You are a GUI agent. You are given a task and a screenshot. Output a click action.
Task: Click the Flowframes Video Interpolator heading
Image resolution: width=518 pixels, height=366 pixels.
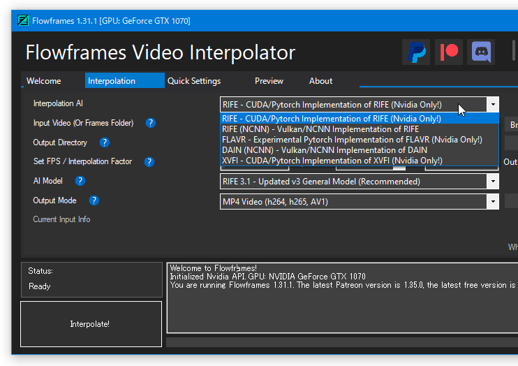pos(161,52)
